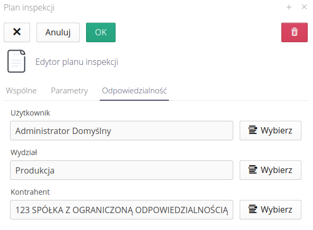This screenshot has width=313, height=230.
Task: Click the plus icon in title bar
Action: pyautogui.click(x=289, y=7)
